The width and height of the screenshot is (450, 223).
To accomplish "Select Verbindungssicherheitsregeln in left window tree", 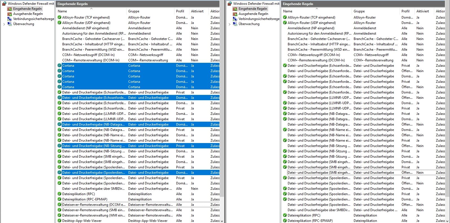I will click(x=34, y=19).
